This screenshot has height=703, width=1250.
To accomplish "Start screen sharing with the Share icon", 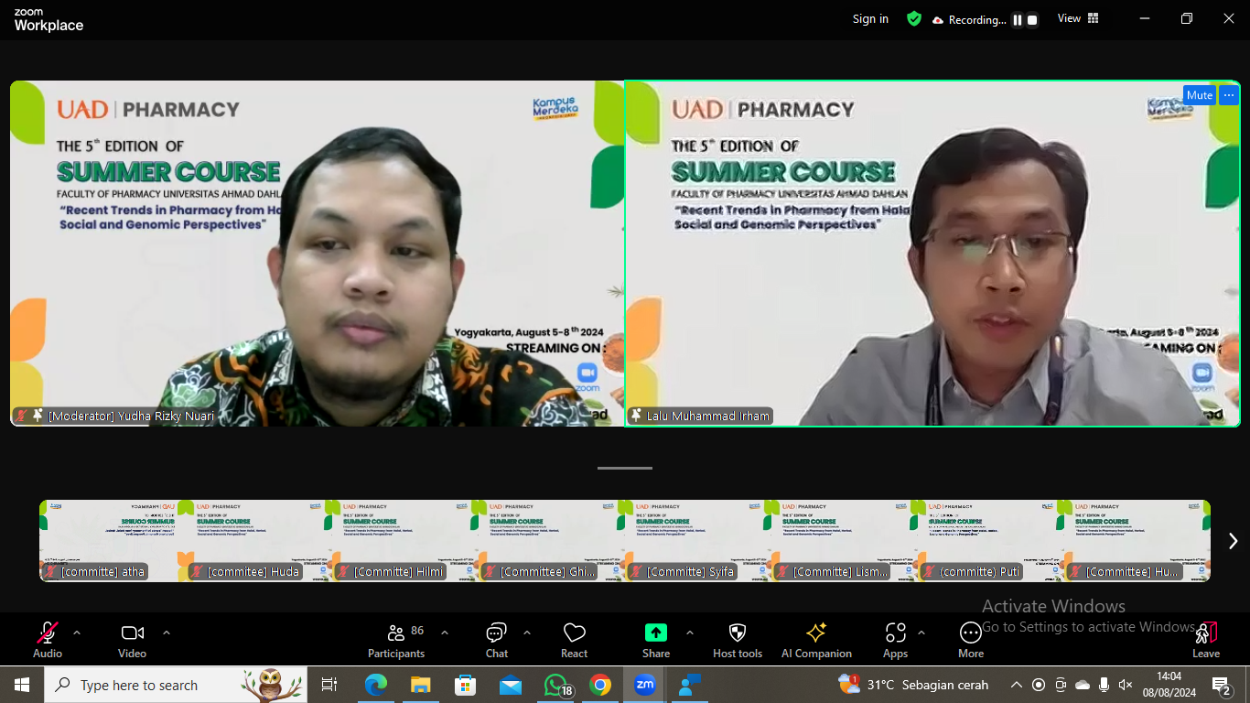I will 655,633.
